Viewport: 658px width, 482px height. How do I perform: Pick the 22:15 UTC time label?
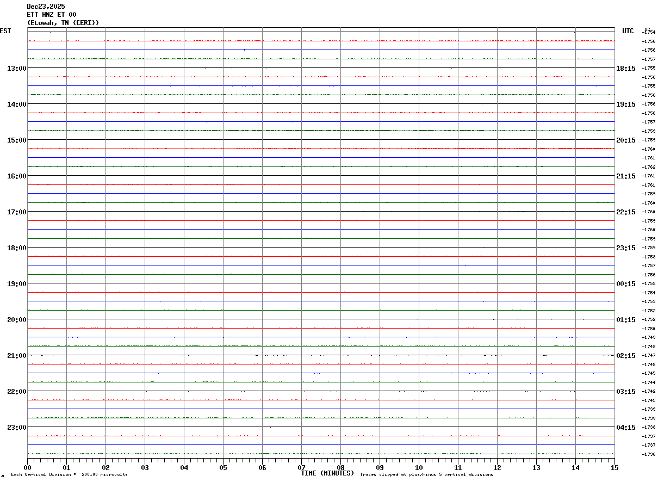[626, 212]
